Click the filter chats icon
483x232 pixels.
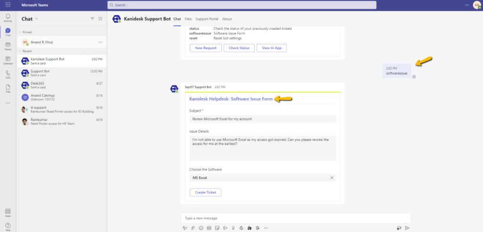pyautogui.click(x=92, y=19)
